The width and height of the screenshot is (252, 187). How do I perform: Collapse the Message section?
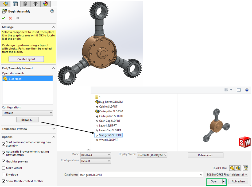click(x=53, y=27)
